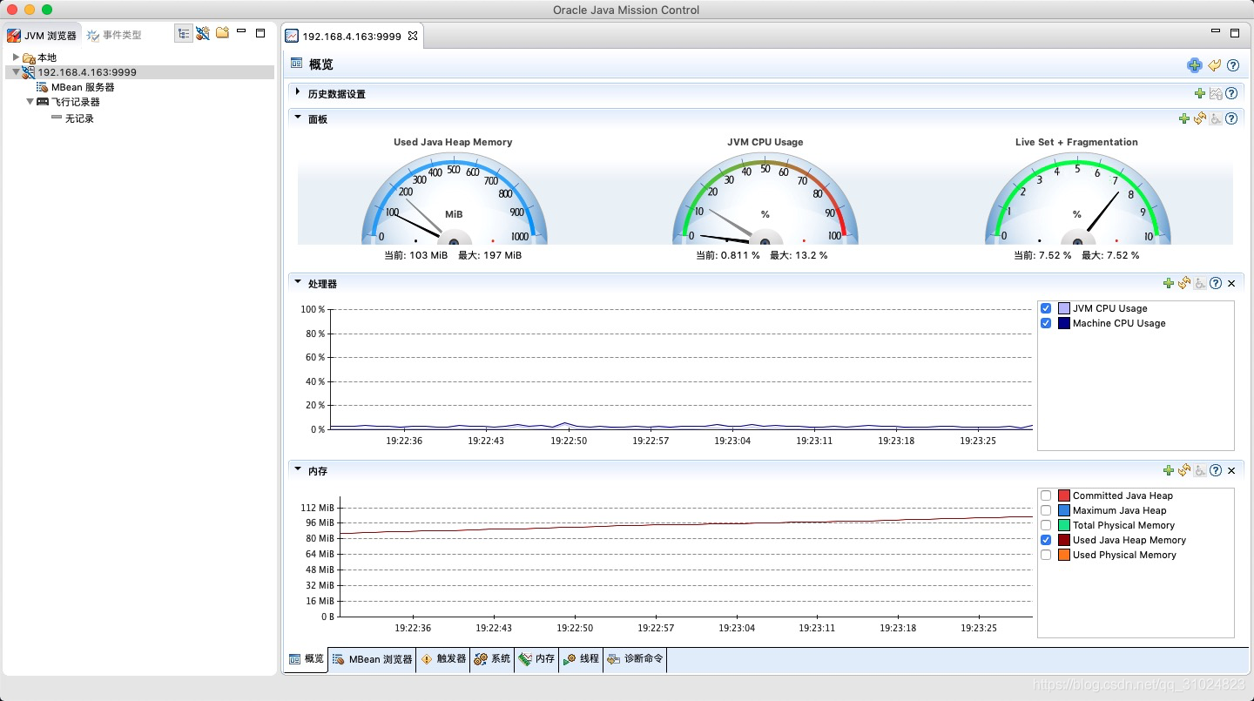Open the MBean 浏览器 bottom tab
The height and width of the screenshot is (701, 1254).
tap(373, 659)
